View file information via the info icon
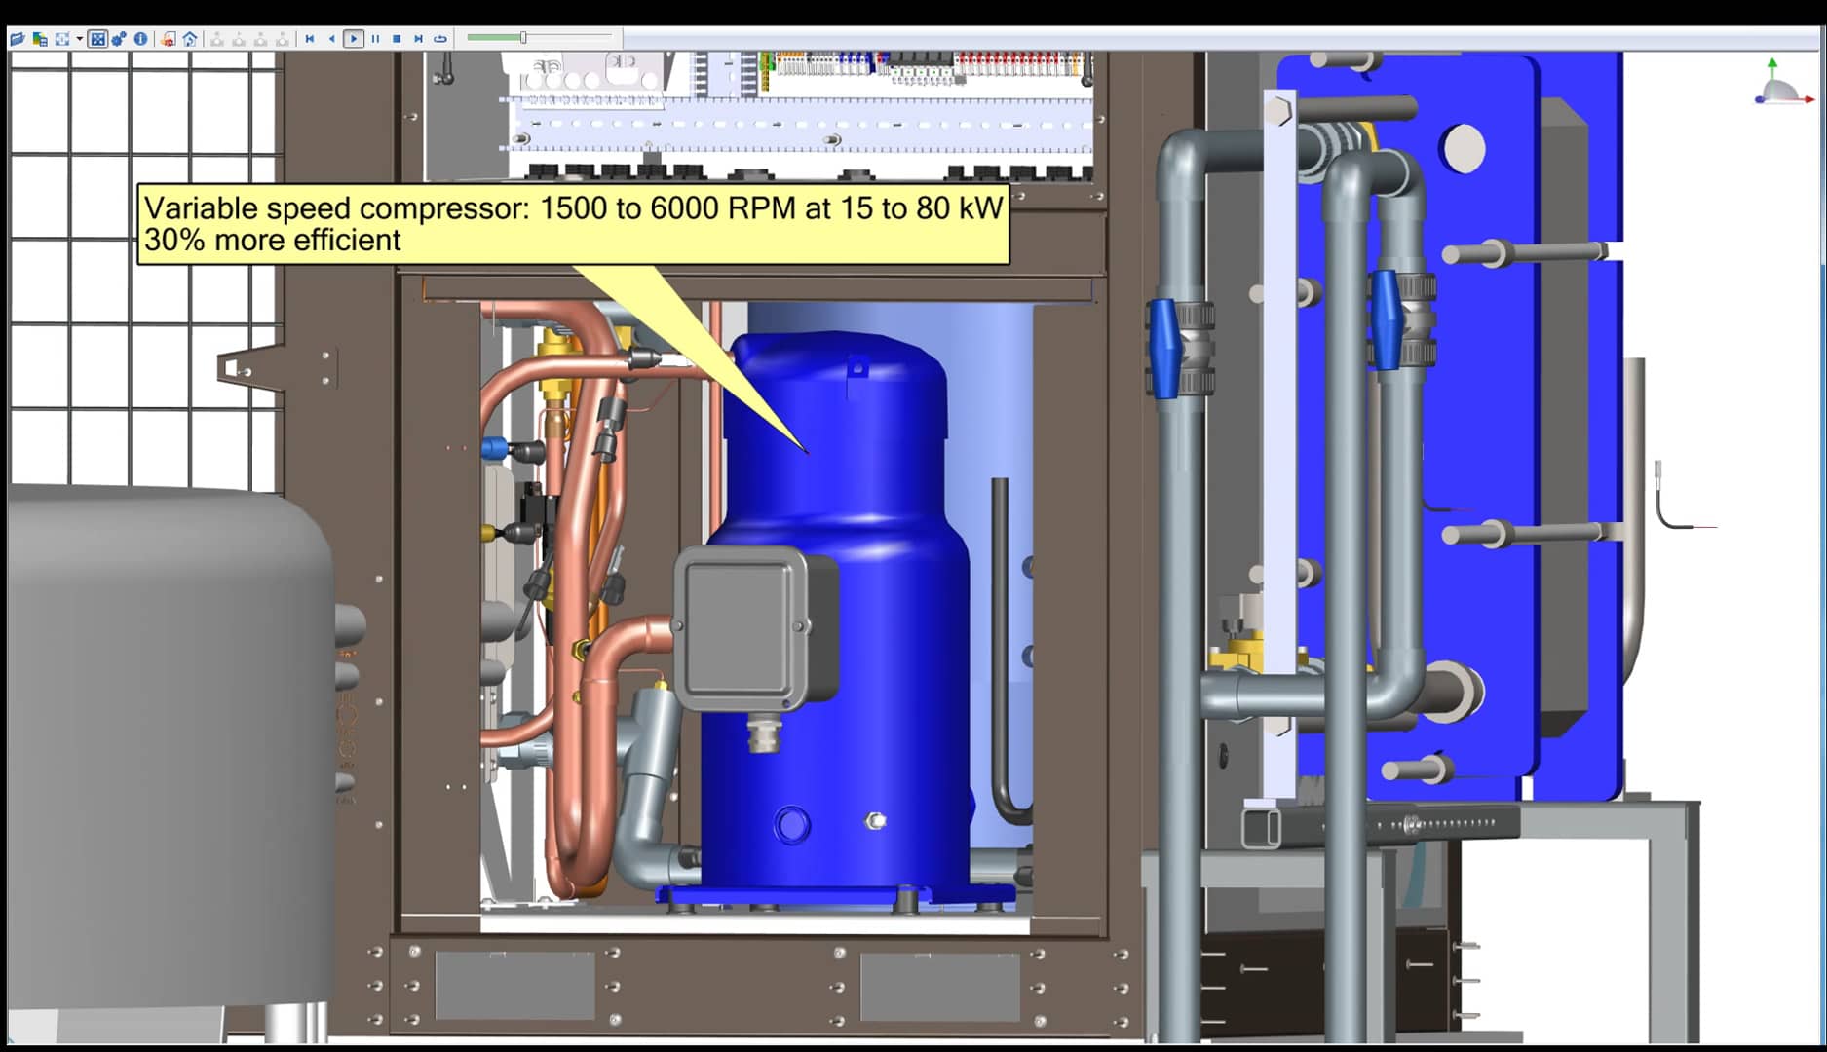The width and height of the screenshot is (1827, 1052). pos(141,39)
